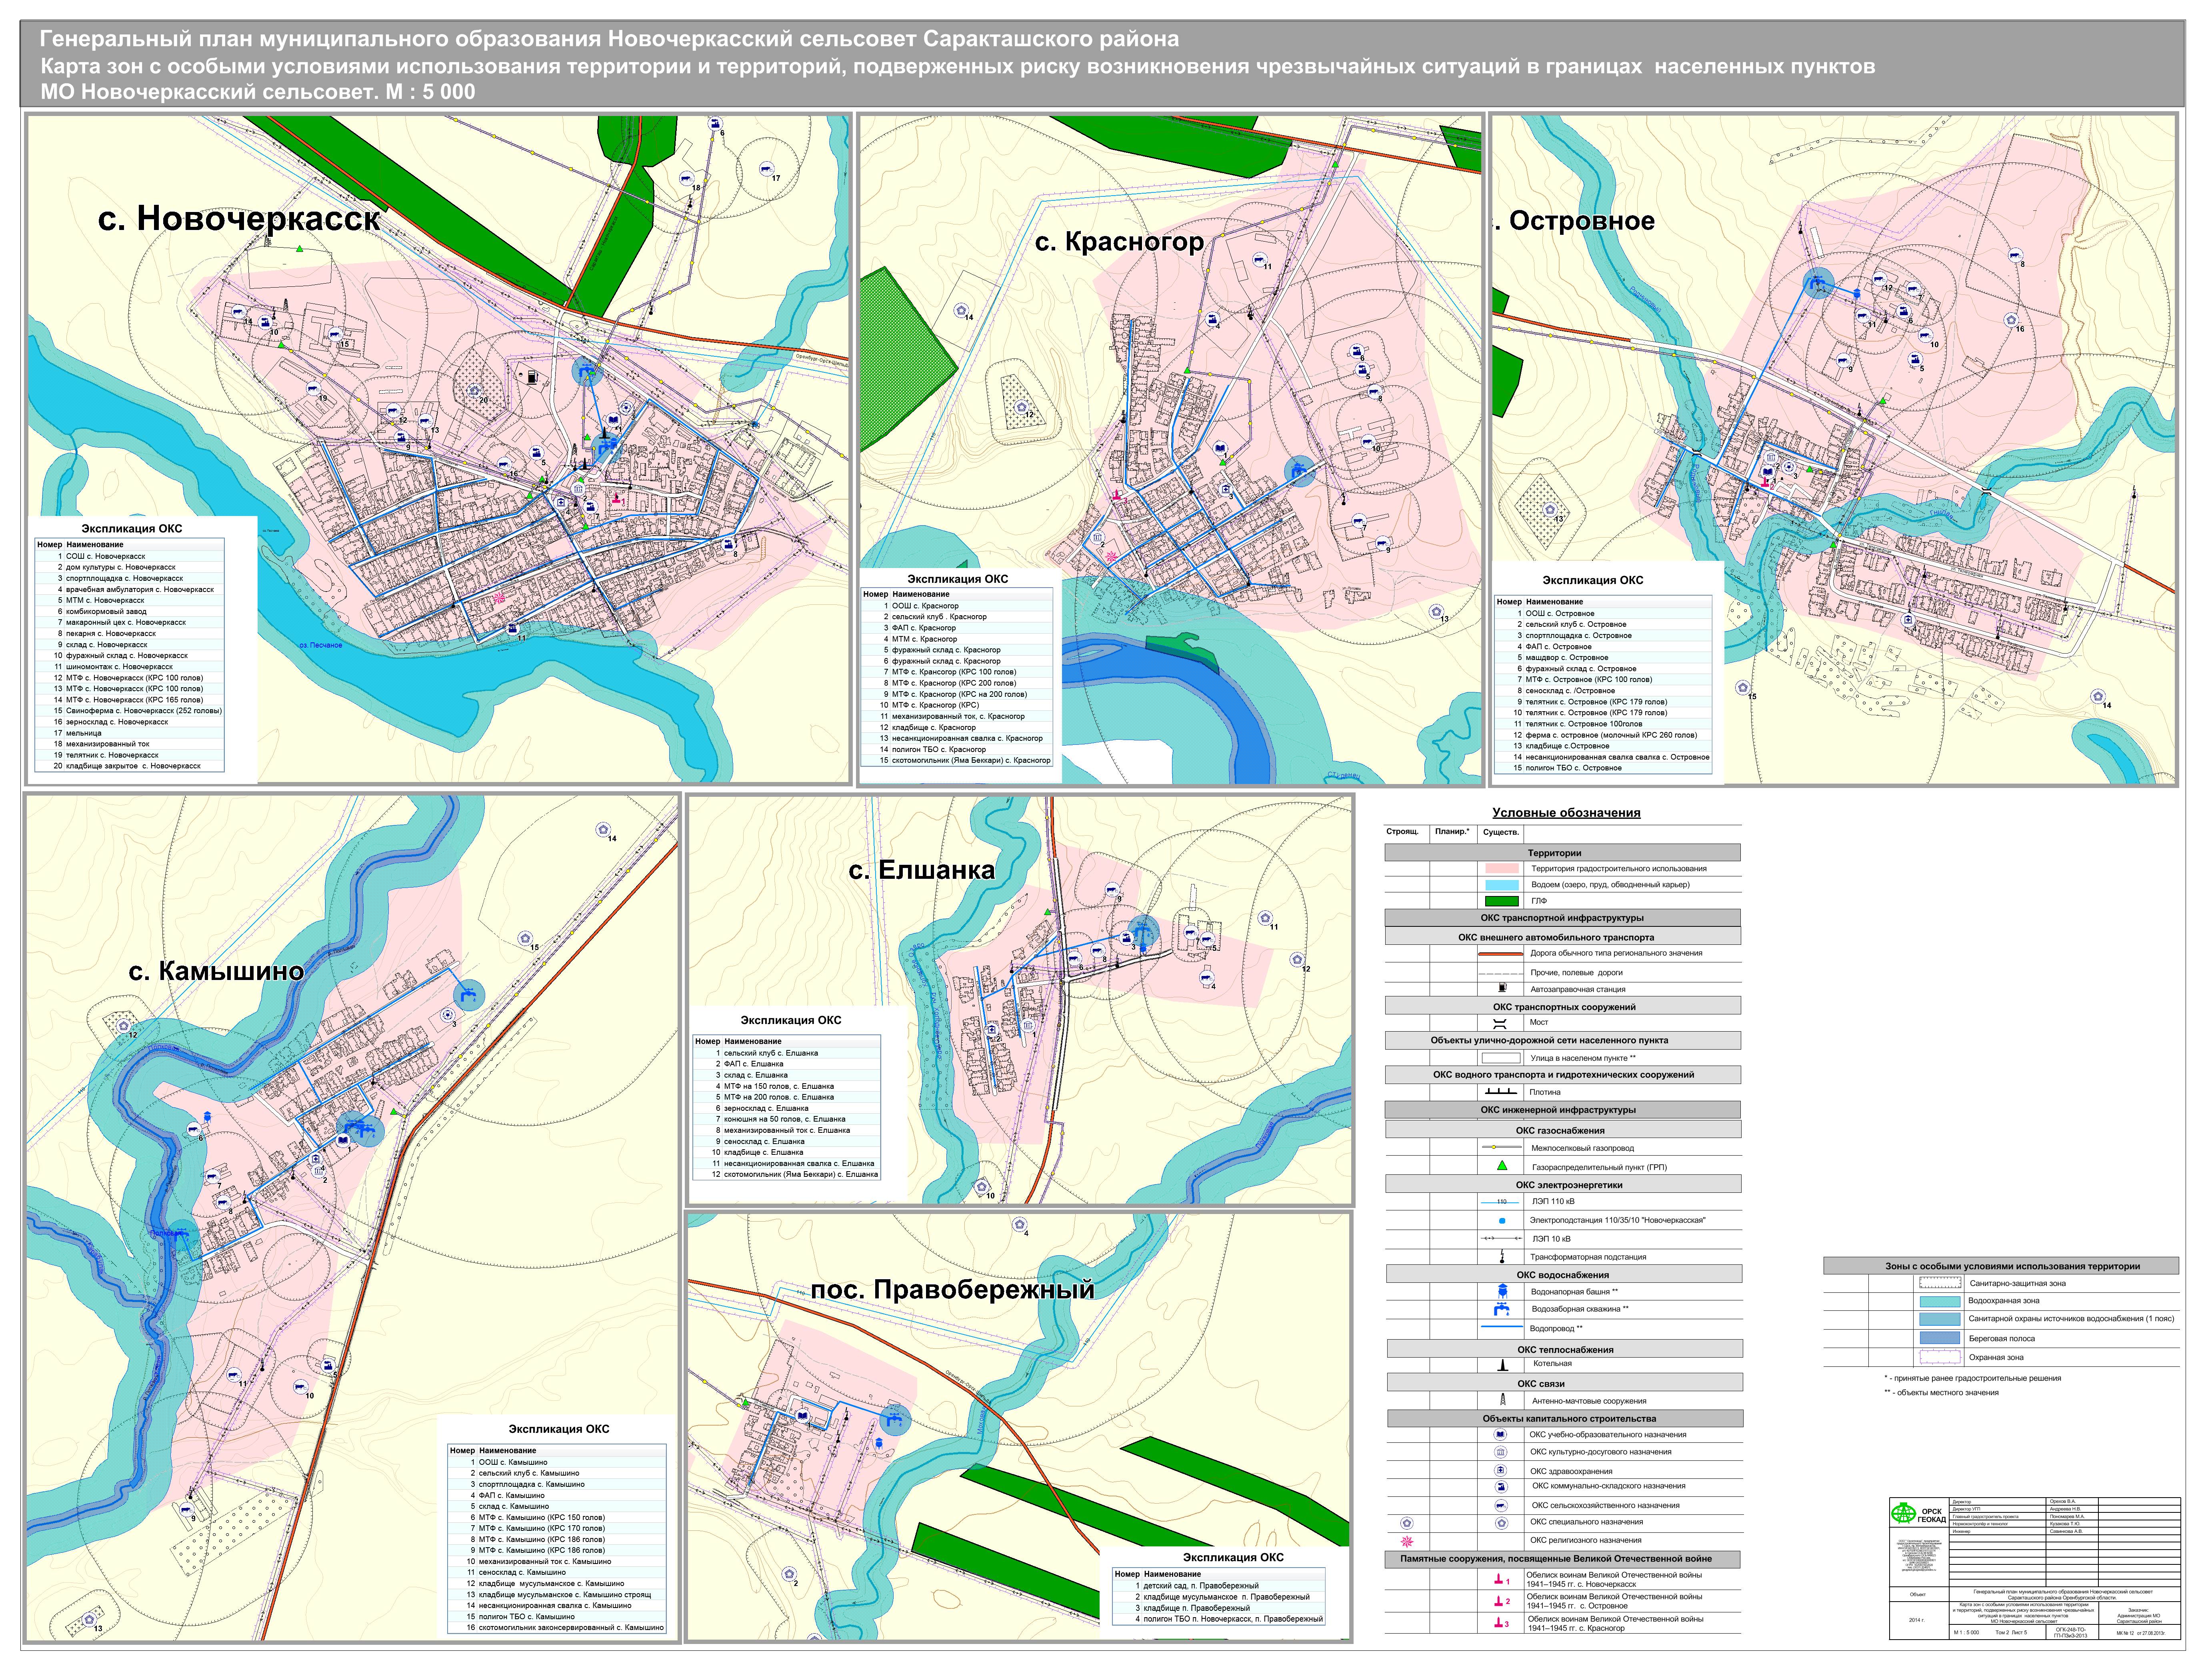Click the Охранная зона outlined swatch
Viewport: 2212px width, 1676px height.
pyautogui.click(x=1939, y=1357)
